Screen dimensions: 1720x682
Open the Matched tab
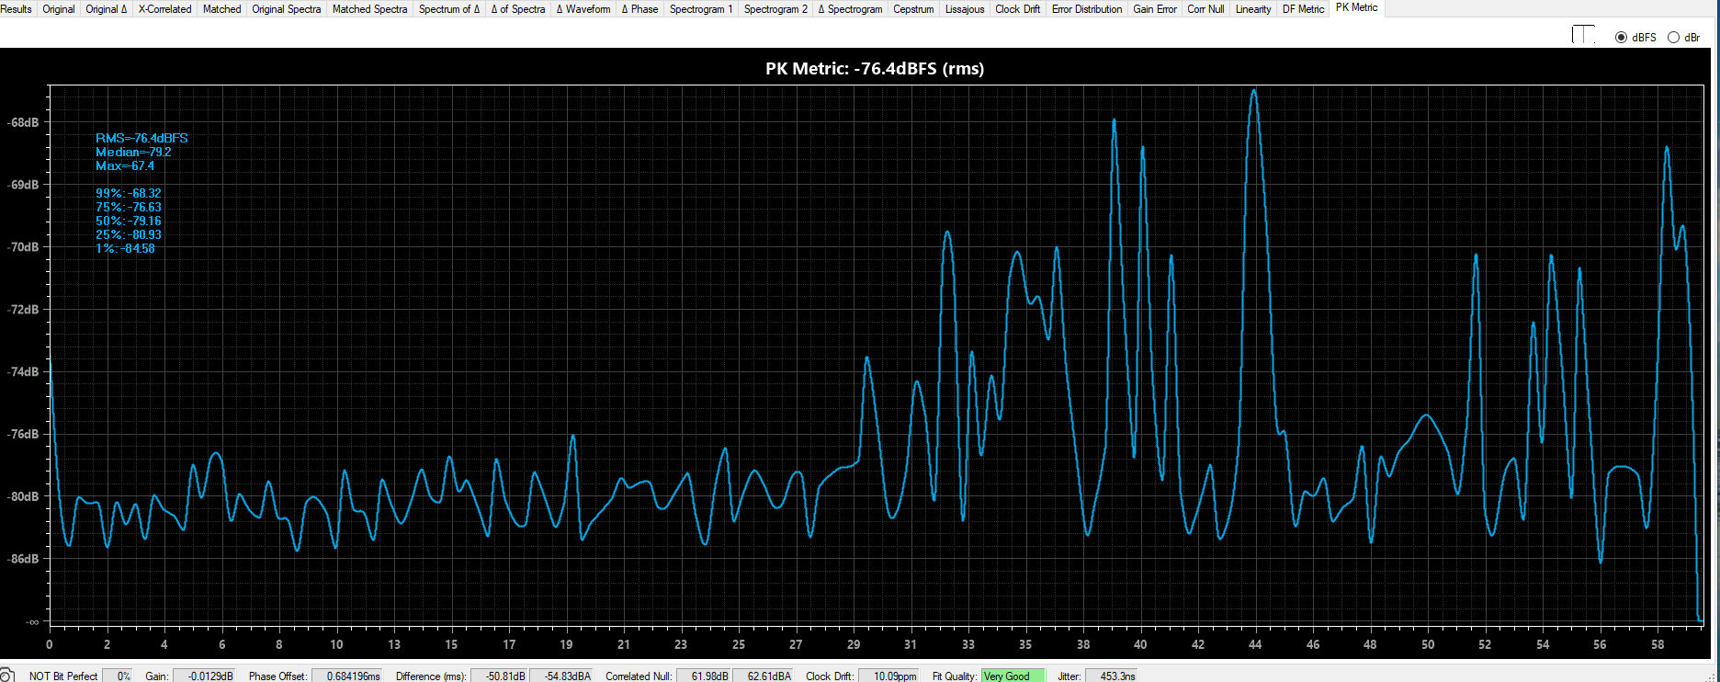[222, 9]
